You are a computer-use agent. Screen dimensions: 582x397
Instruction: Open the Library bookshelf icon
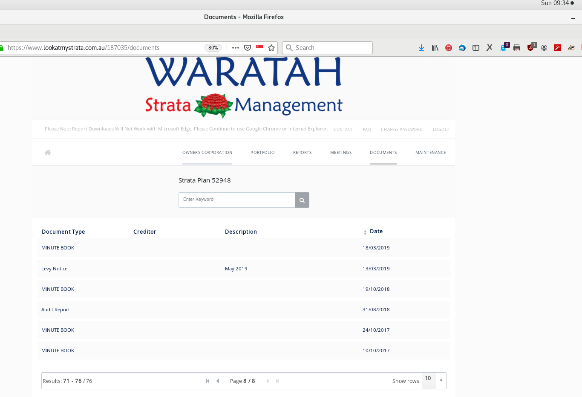[435, 48]
